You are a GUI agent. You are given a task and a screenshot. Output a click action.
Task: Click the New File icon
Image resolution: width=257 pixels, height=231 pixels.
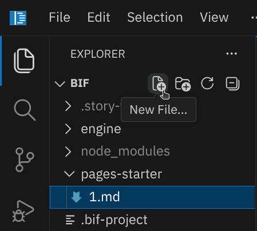[159, 83]
